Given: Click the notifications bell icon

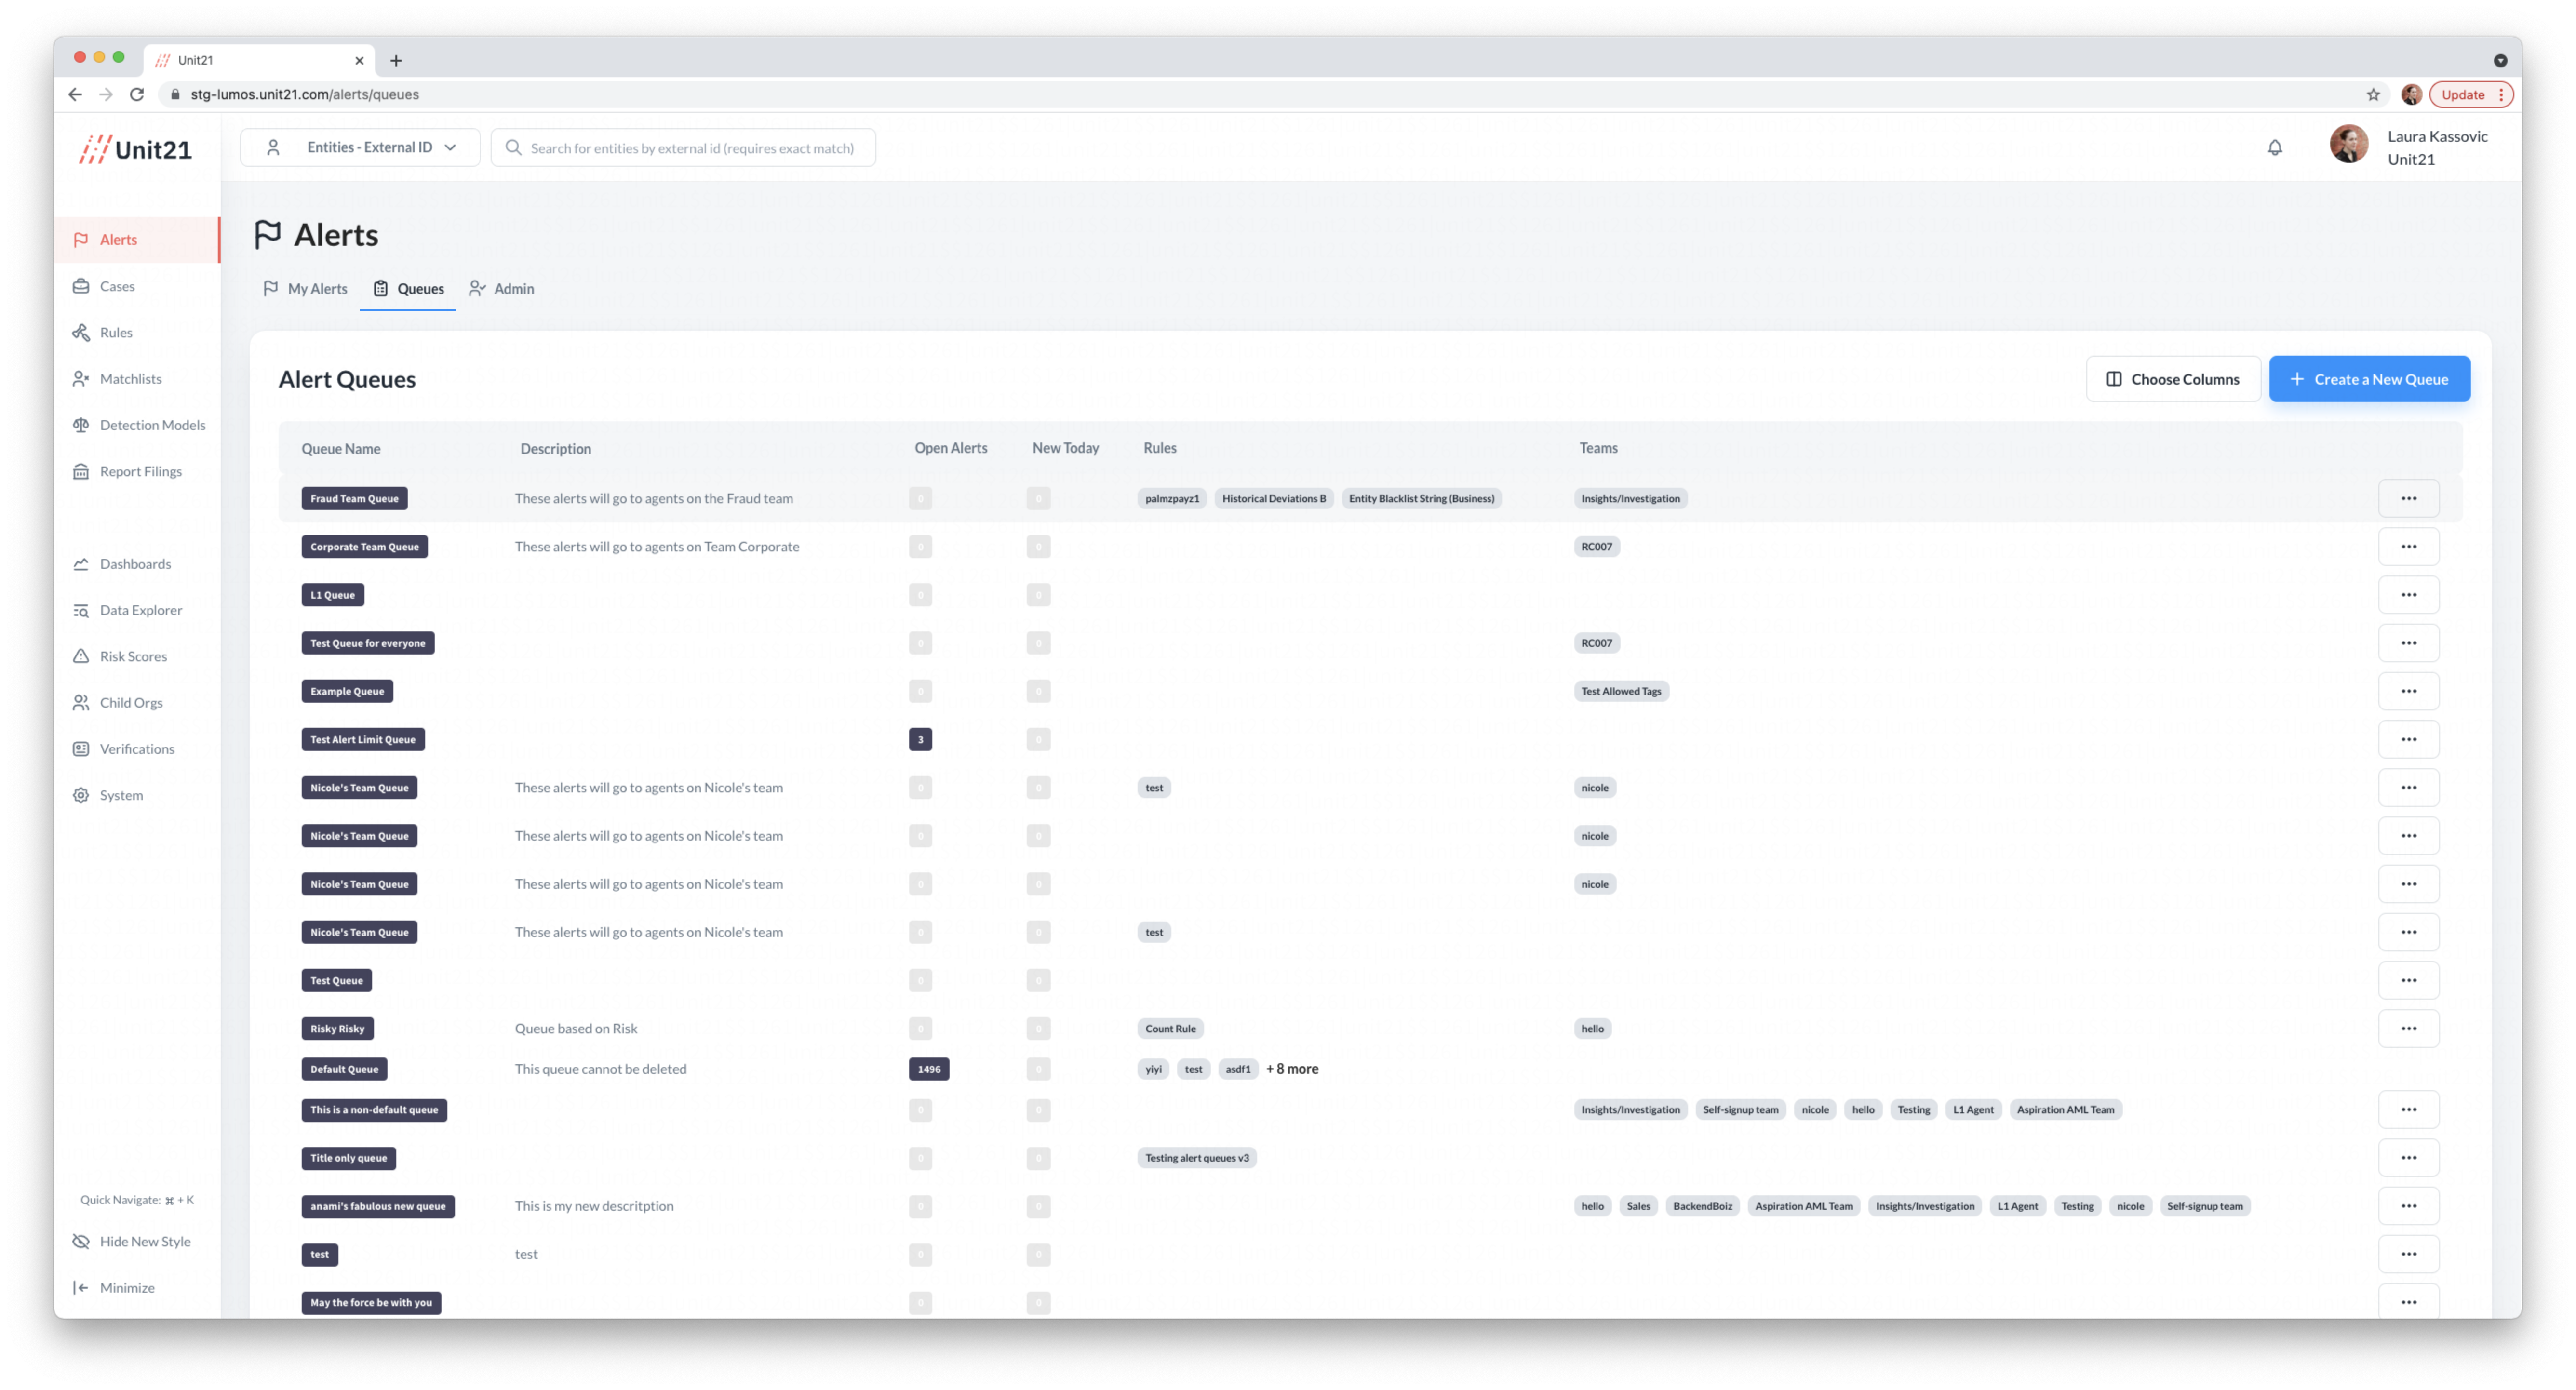Looking at the screenshot, I should tap(2275, 148).
